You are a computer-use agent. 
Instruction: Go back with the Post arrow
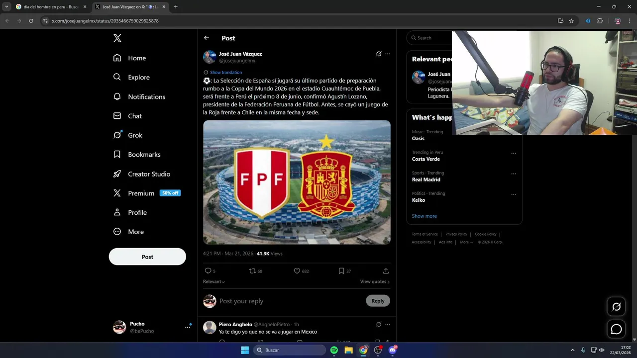(207, 38)
